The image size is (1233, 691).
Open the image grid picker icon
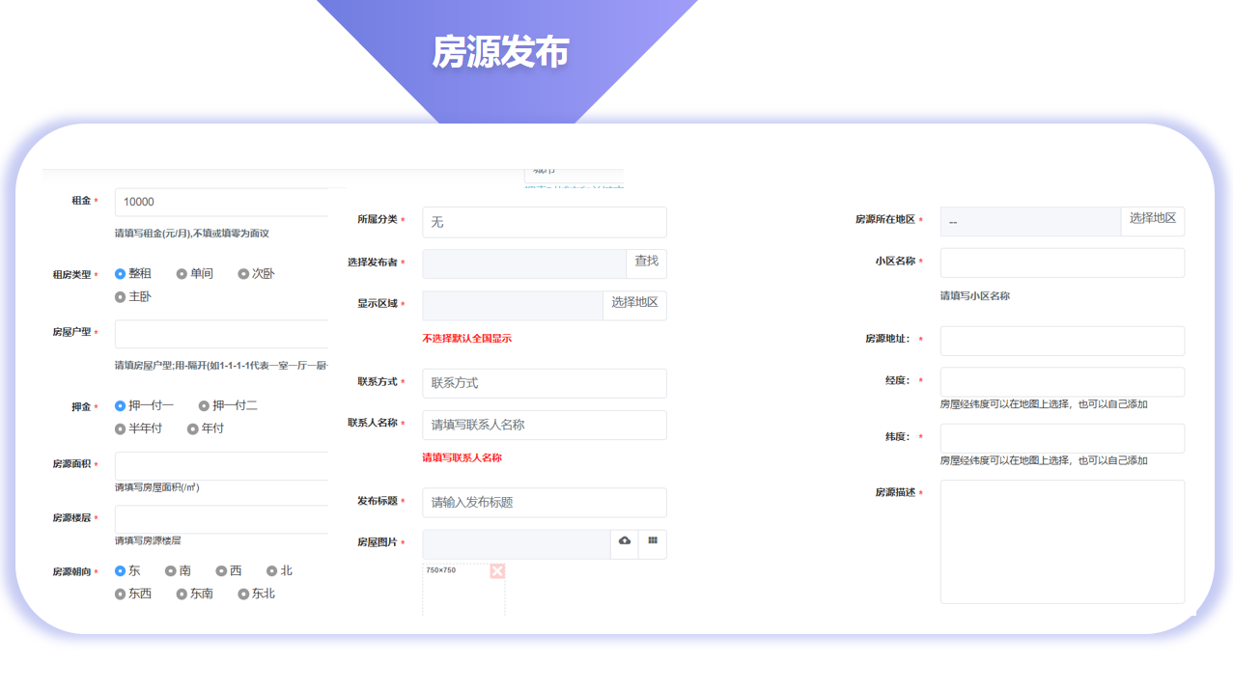pyautogui.click(x=653, y=541)
